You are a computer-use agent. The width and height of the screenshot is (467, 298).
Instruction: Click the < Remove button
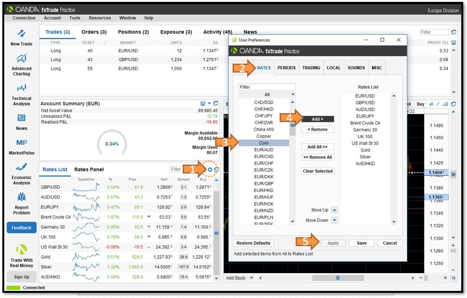[x=317, y=130]
